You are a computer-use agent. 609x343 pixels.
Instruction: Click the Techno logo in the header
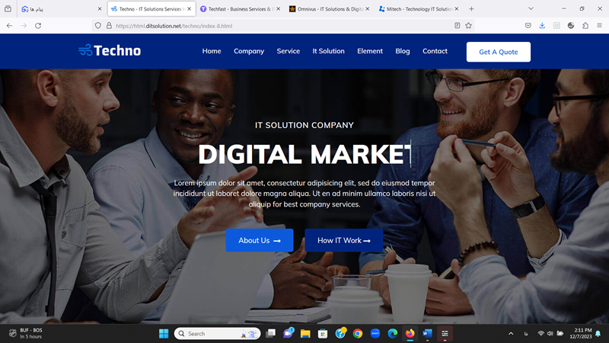[110, 51]
